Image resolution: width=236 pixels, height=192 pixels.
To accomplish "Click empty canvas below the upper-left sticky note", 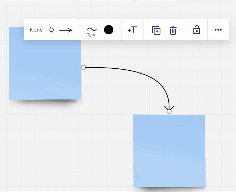I will pyautogui.click(x=42, y=141).
